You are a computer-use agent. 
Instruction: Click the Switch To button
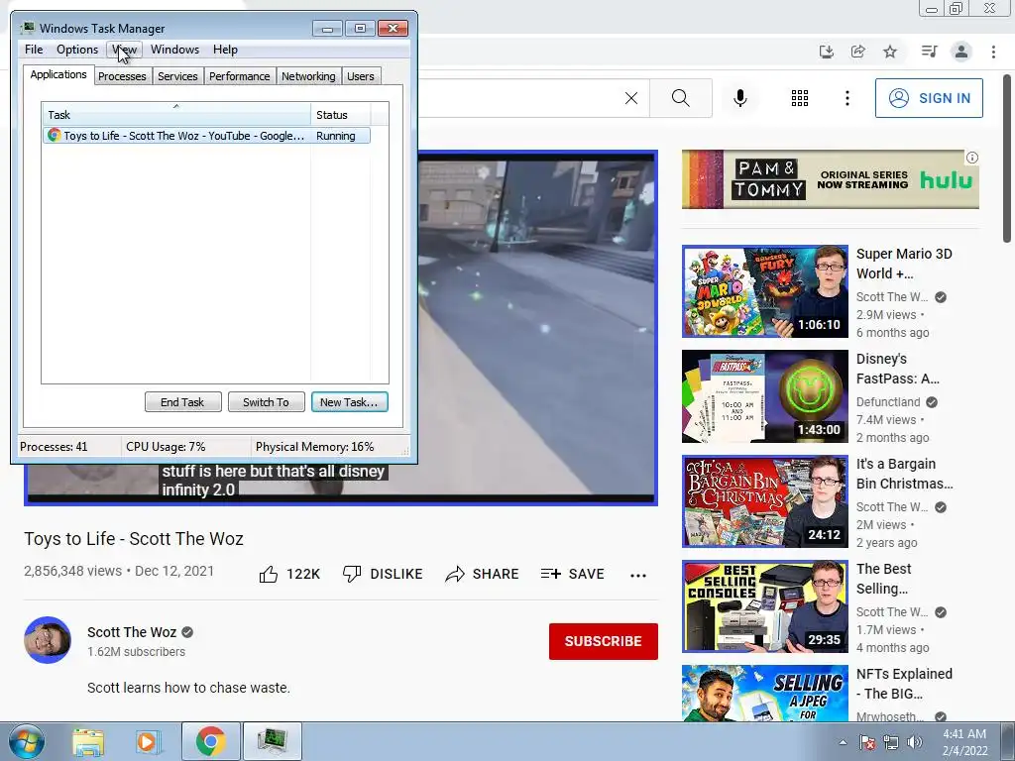click(266, 402)
